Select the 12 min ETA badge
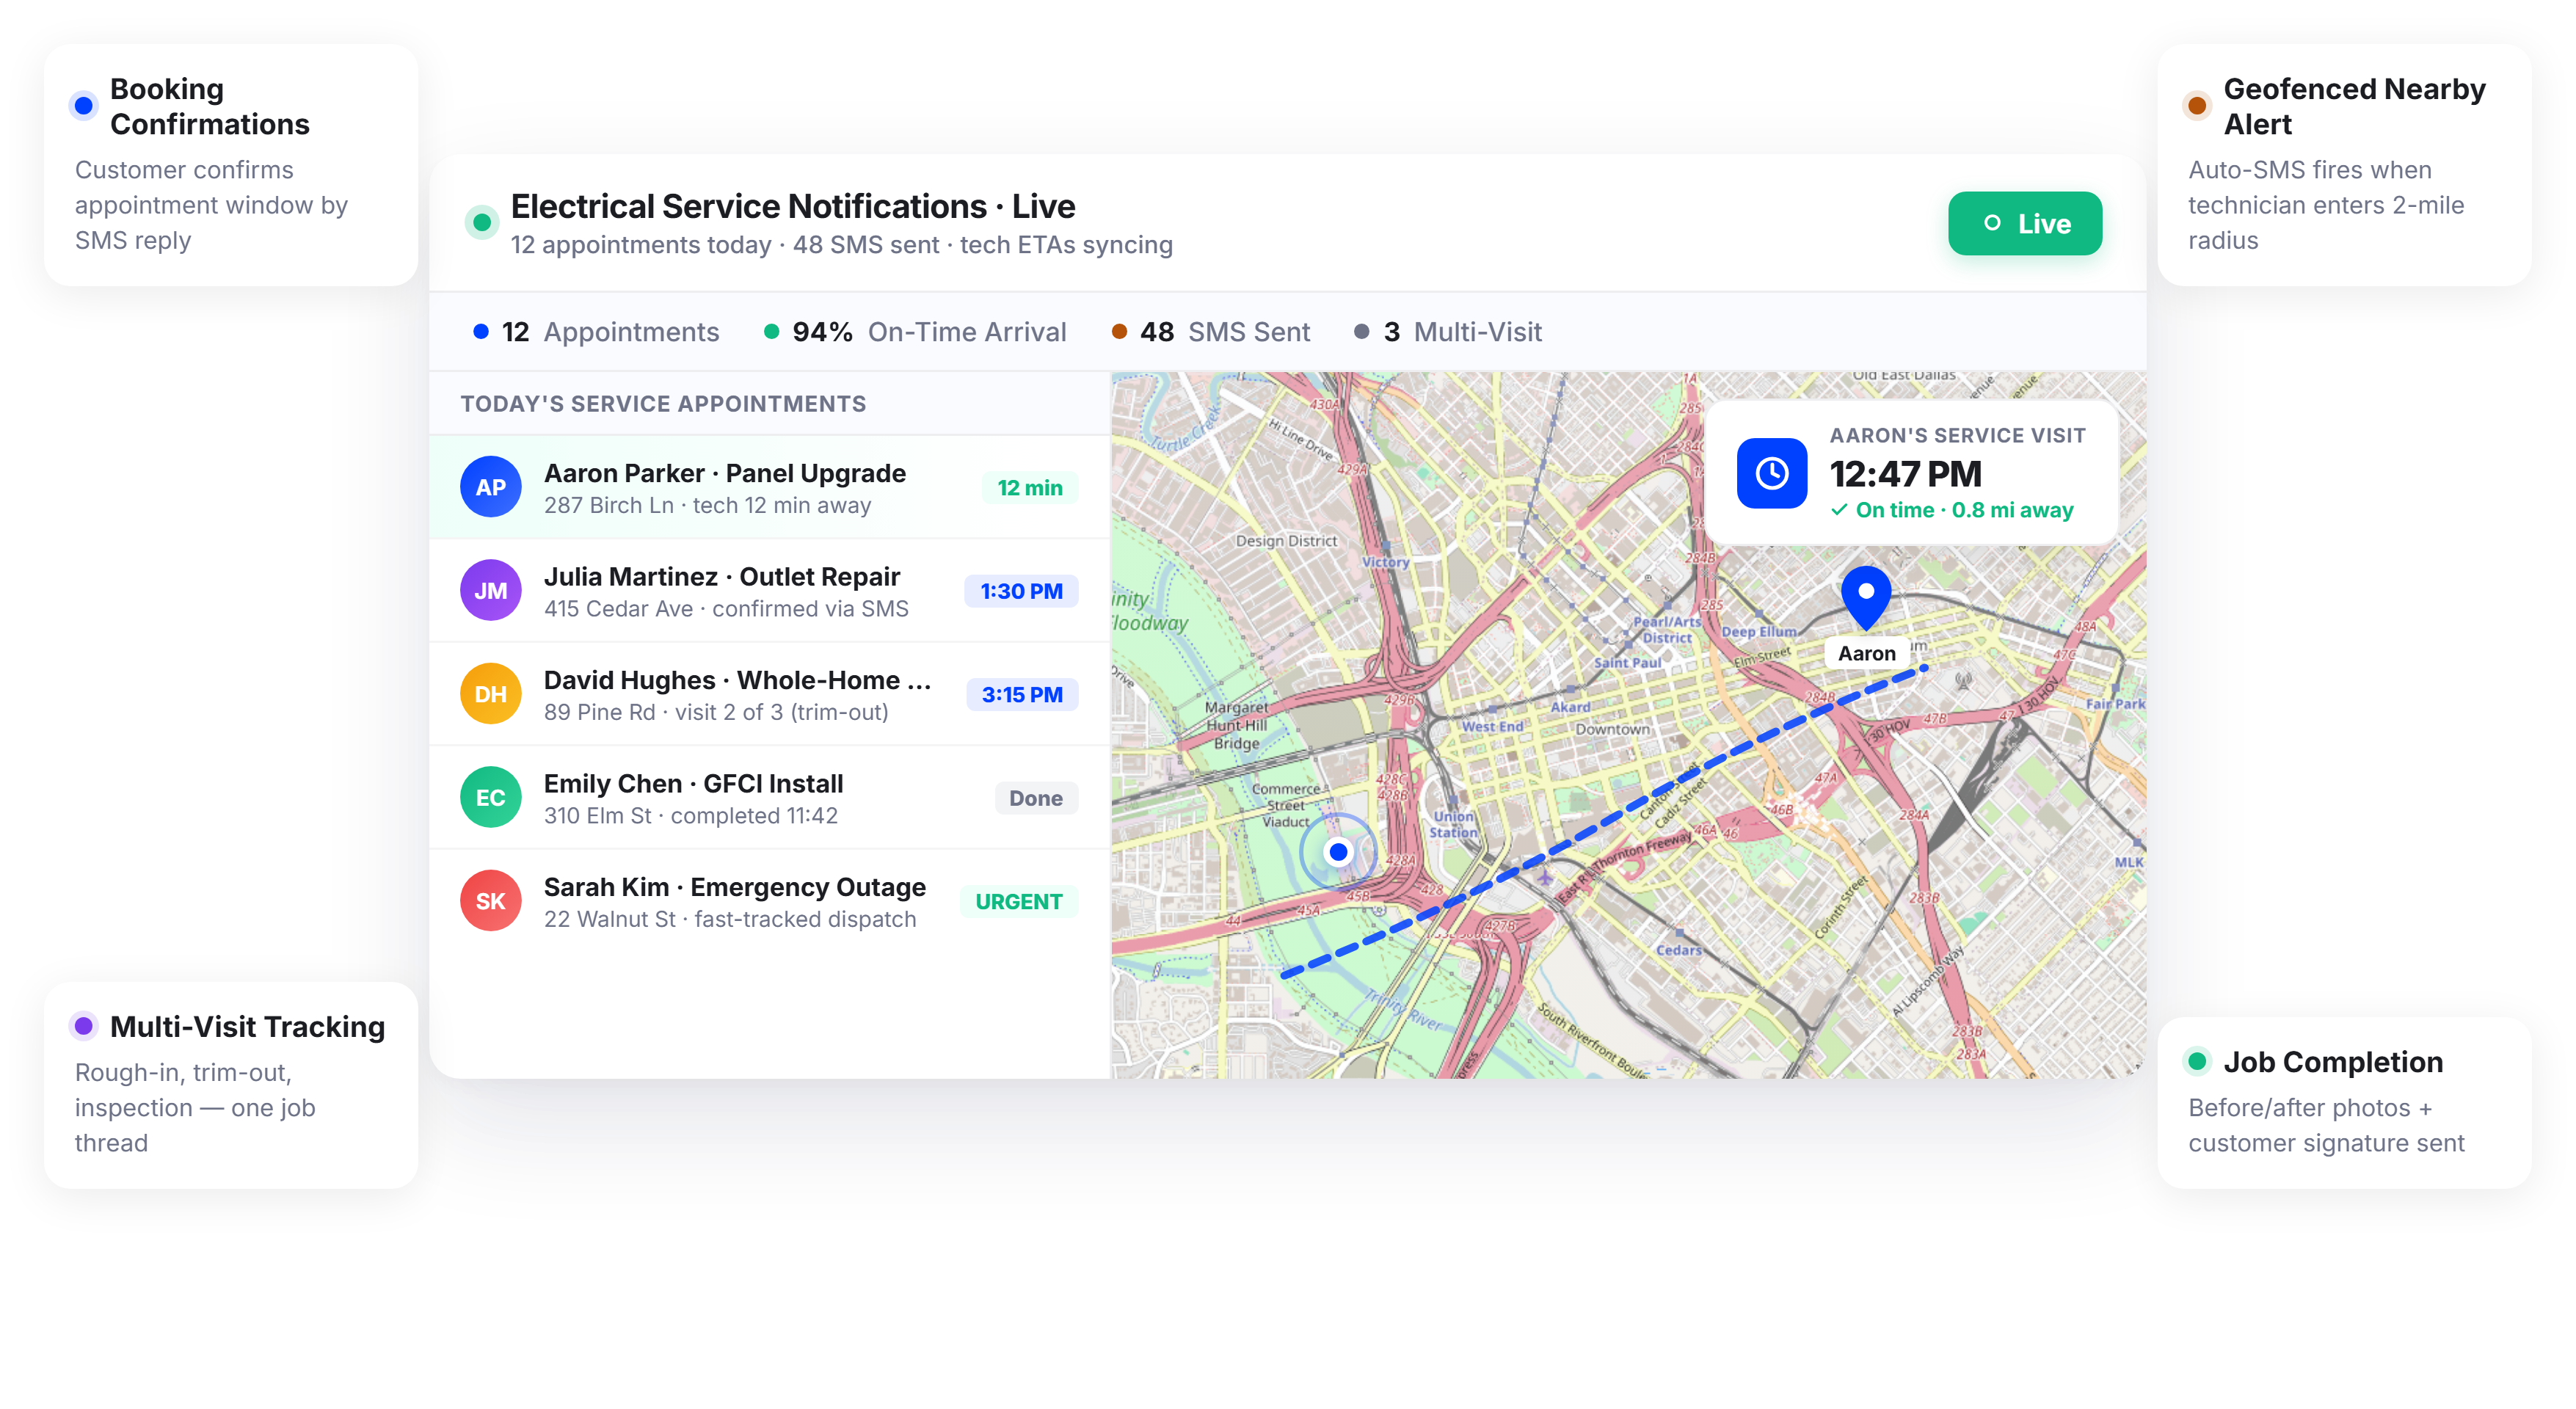Image resolution: width=2576 pixels, height=1409 pixels. 1030,488
